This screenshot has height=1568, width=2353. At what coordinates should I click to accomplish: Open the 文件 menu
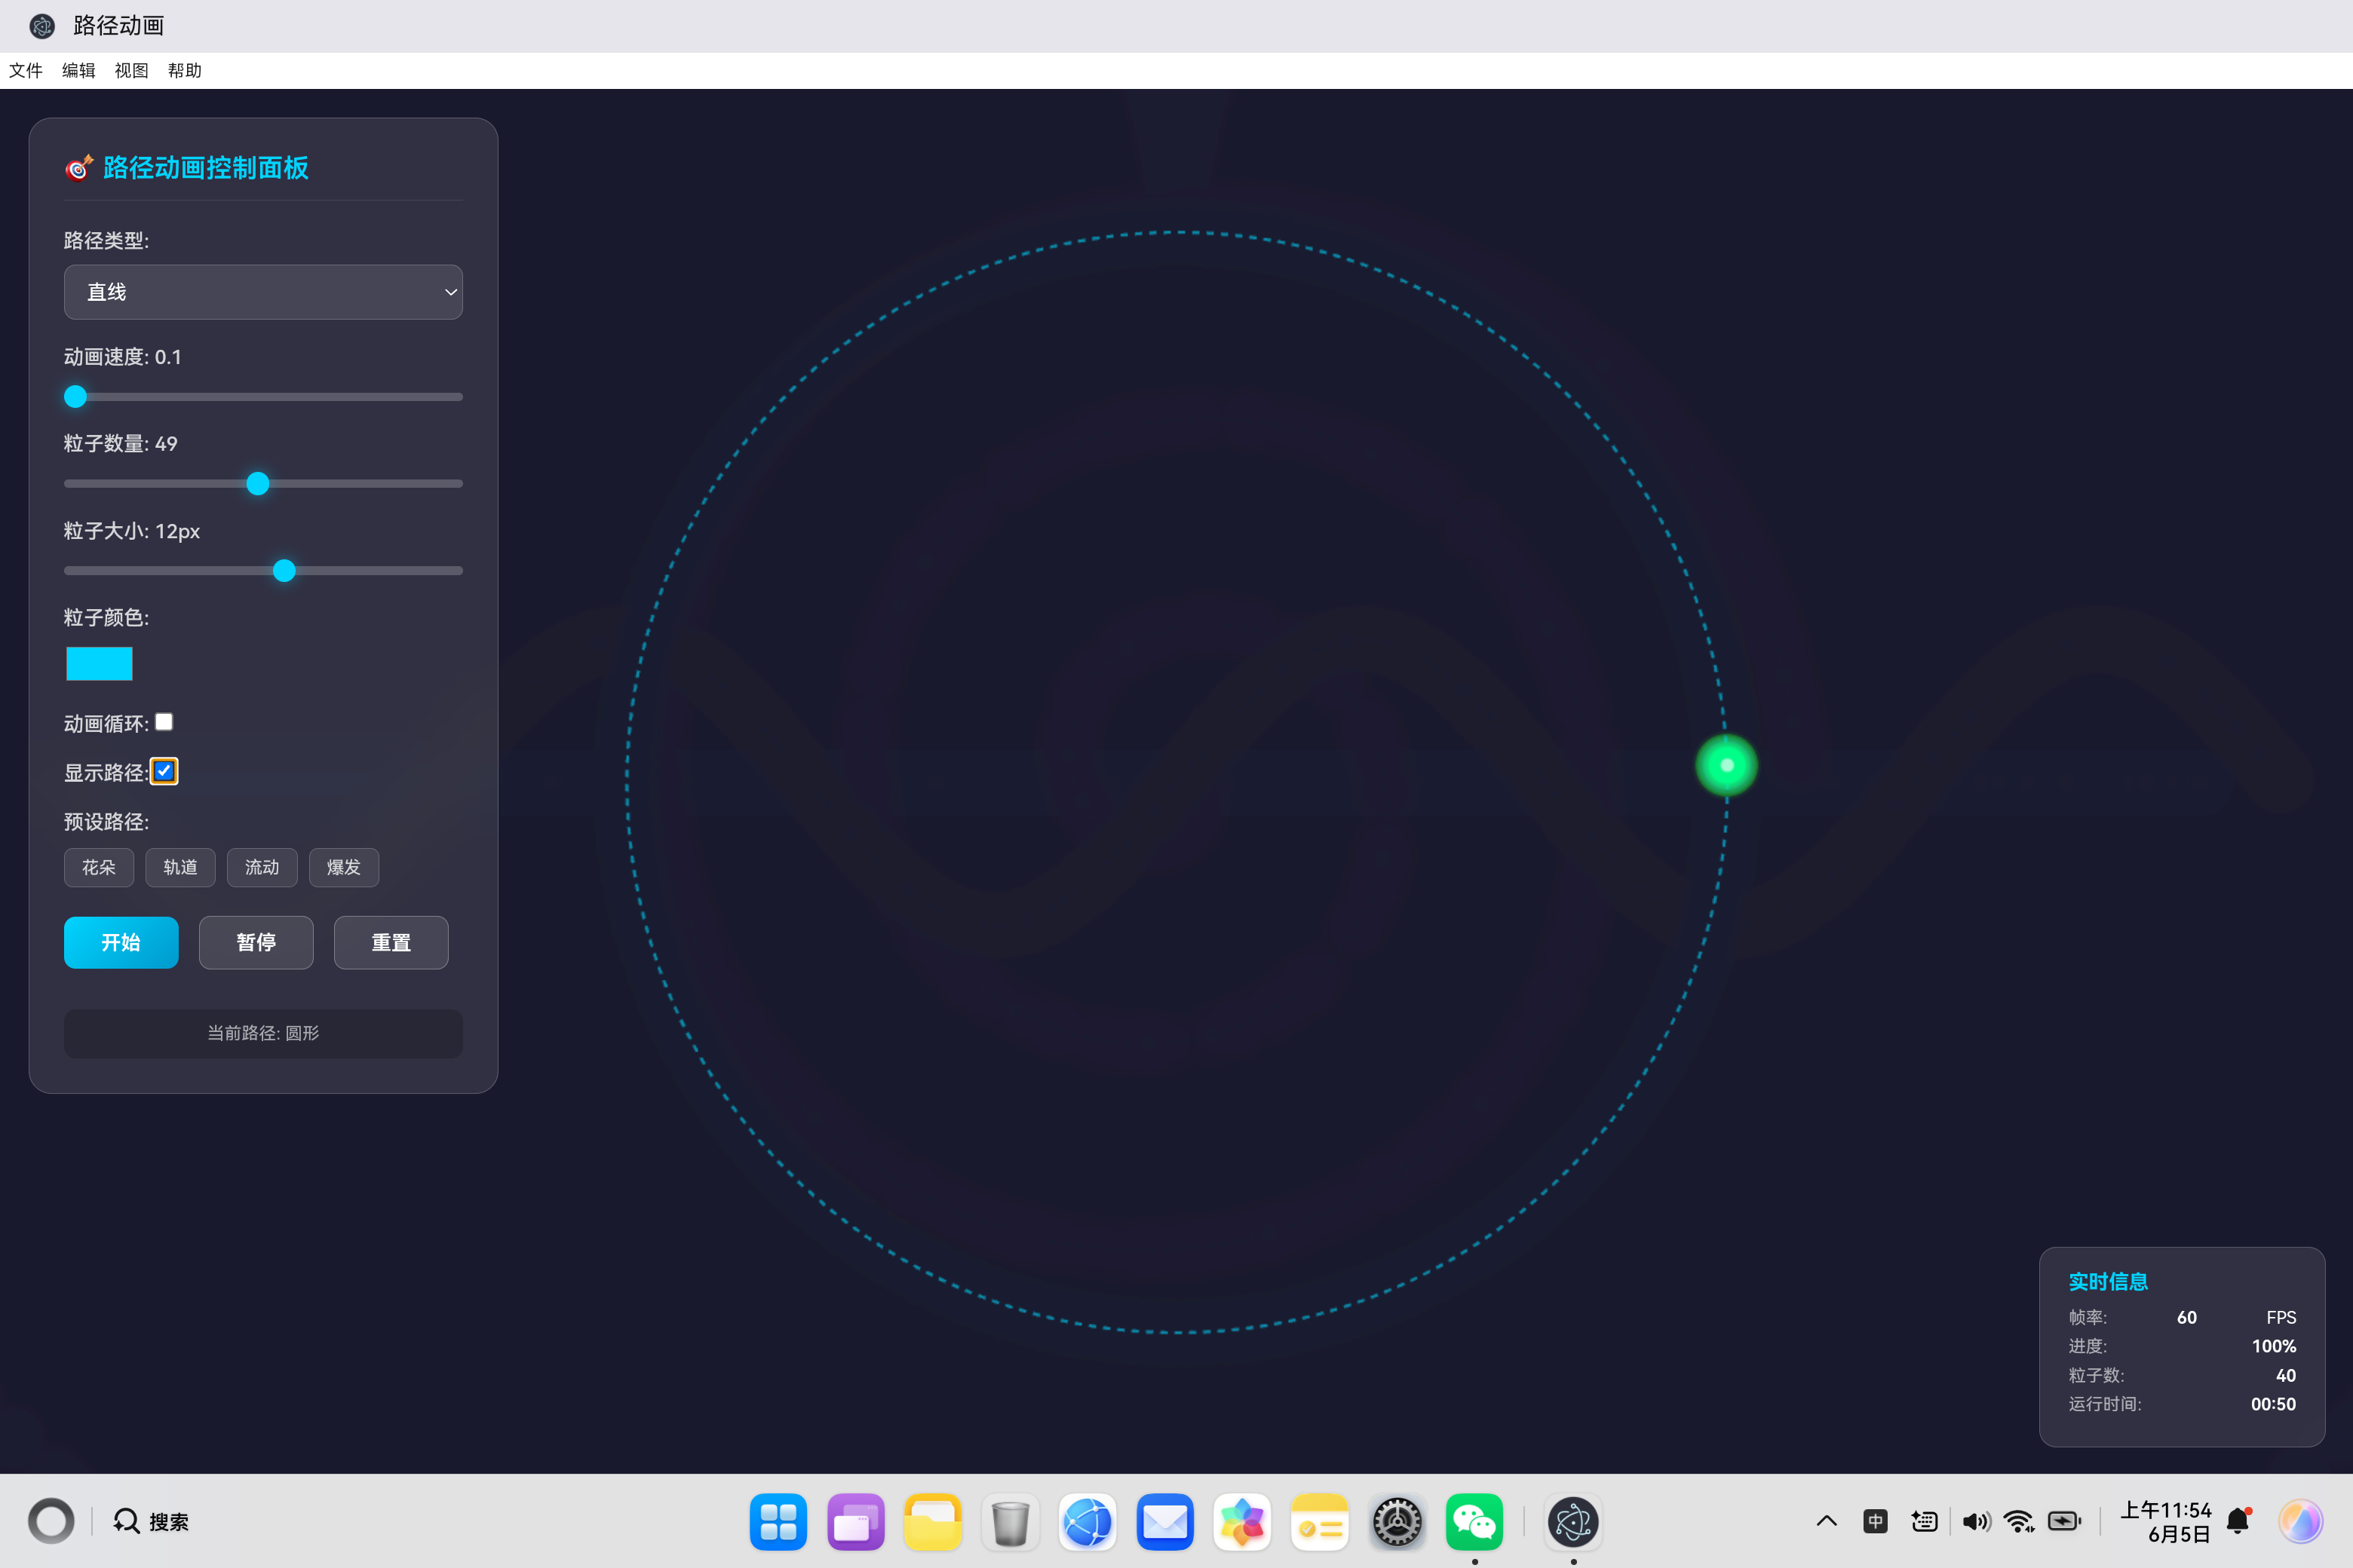tap(26, 70)
